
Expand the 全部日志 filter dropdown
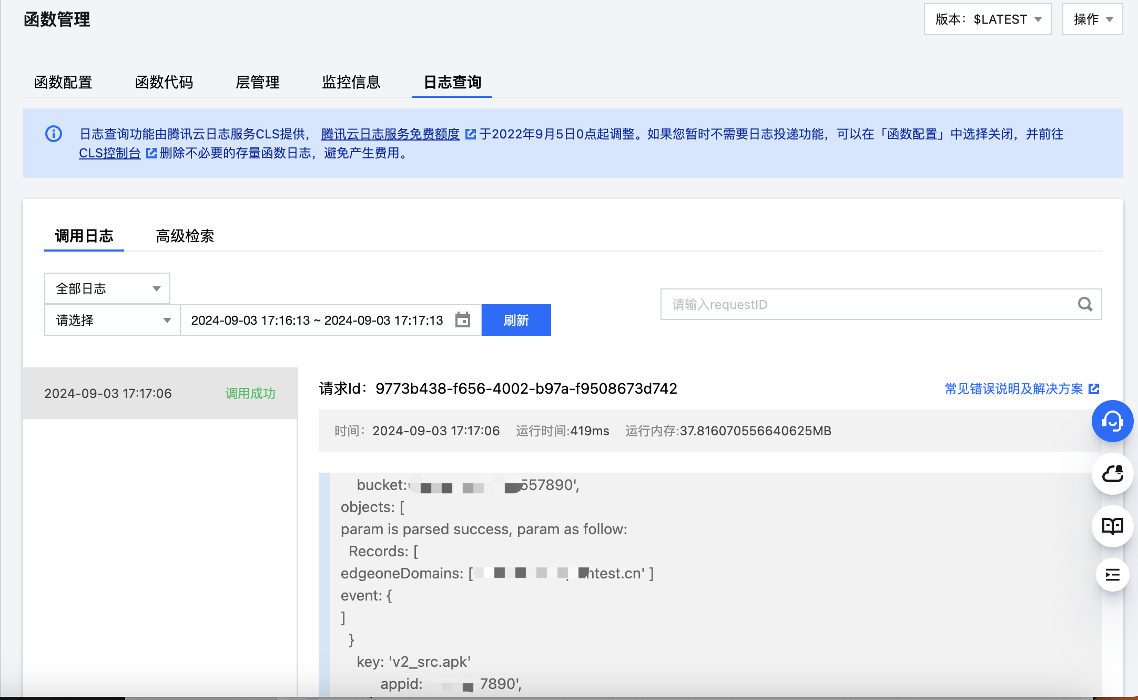(107, 288)
